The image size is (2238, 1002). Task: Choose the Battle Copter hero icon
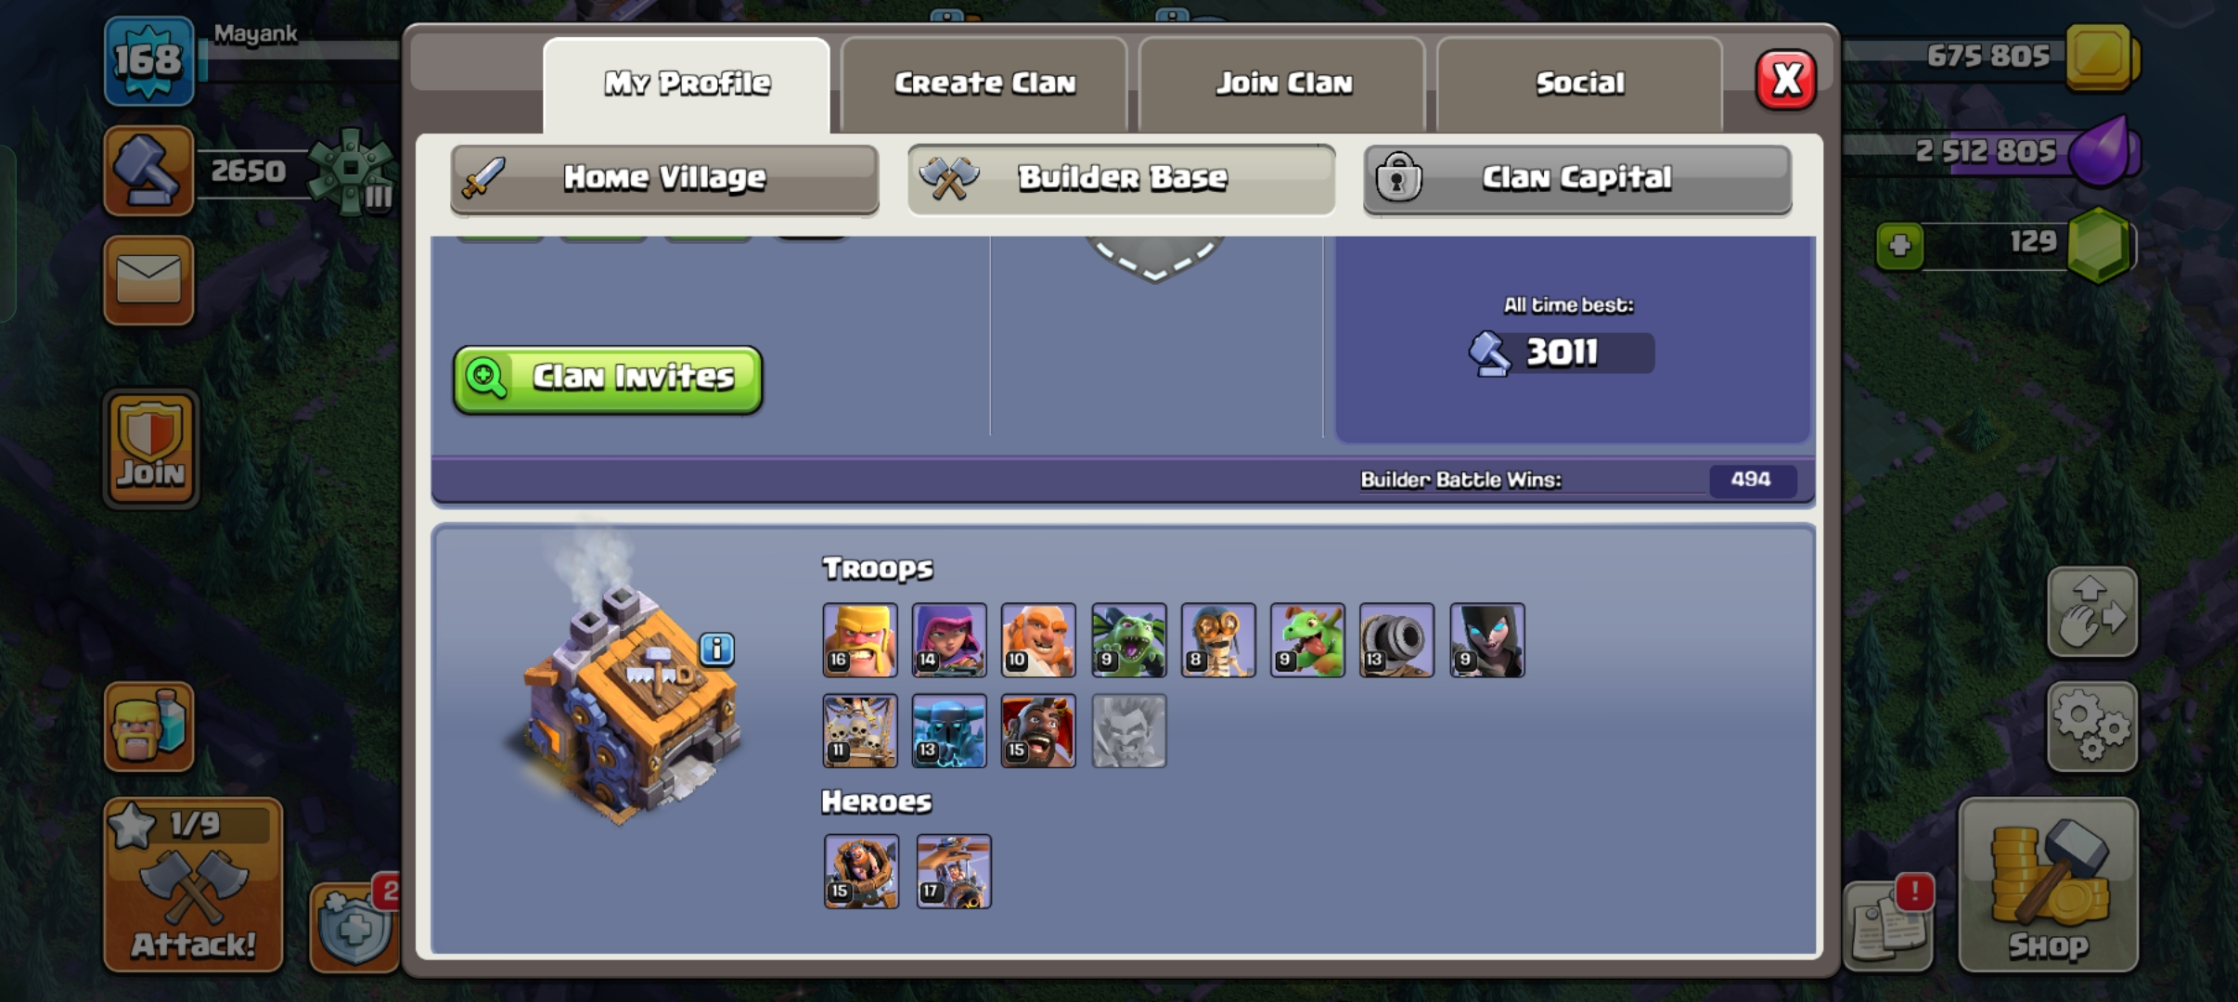click(x=954, y=871)
